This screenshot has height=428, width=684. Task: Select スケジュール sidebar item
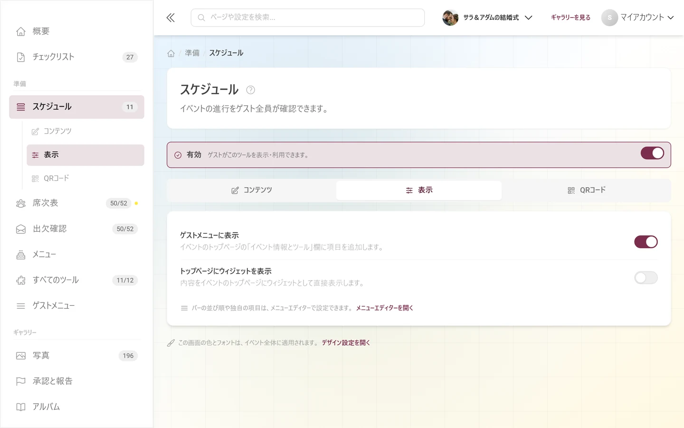[x=76, y=107]
